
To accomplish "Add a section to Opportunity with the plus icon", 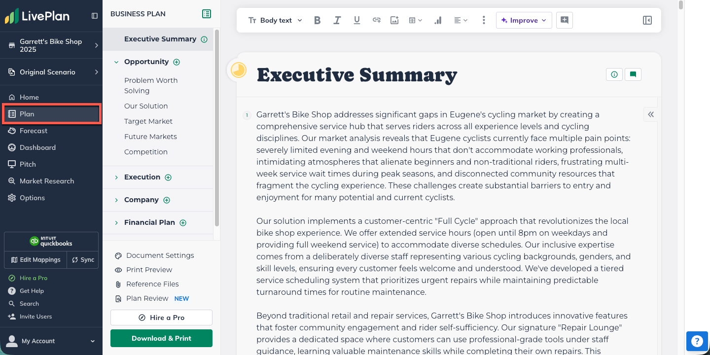I will click(177, 62).
